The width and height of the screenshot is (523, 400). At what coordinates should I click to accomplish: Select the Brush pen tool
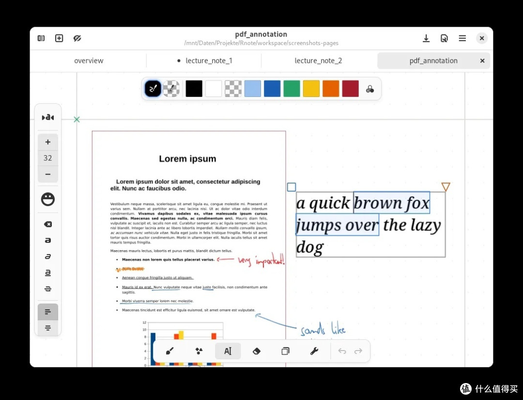[x=170, y=351]
